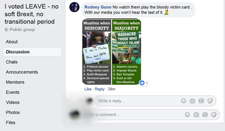Like Rodney Gunn's comment

(x=88, y=89)
